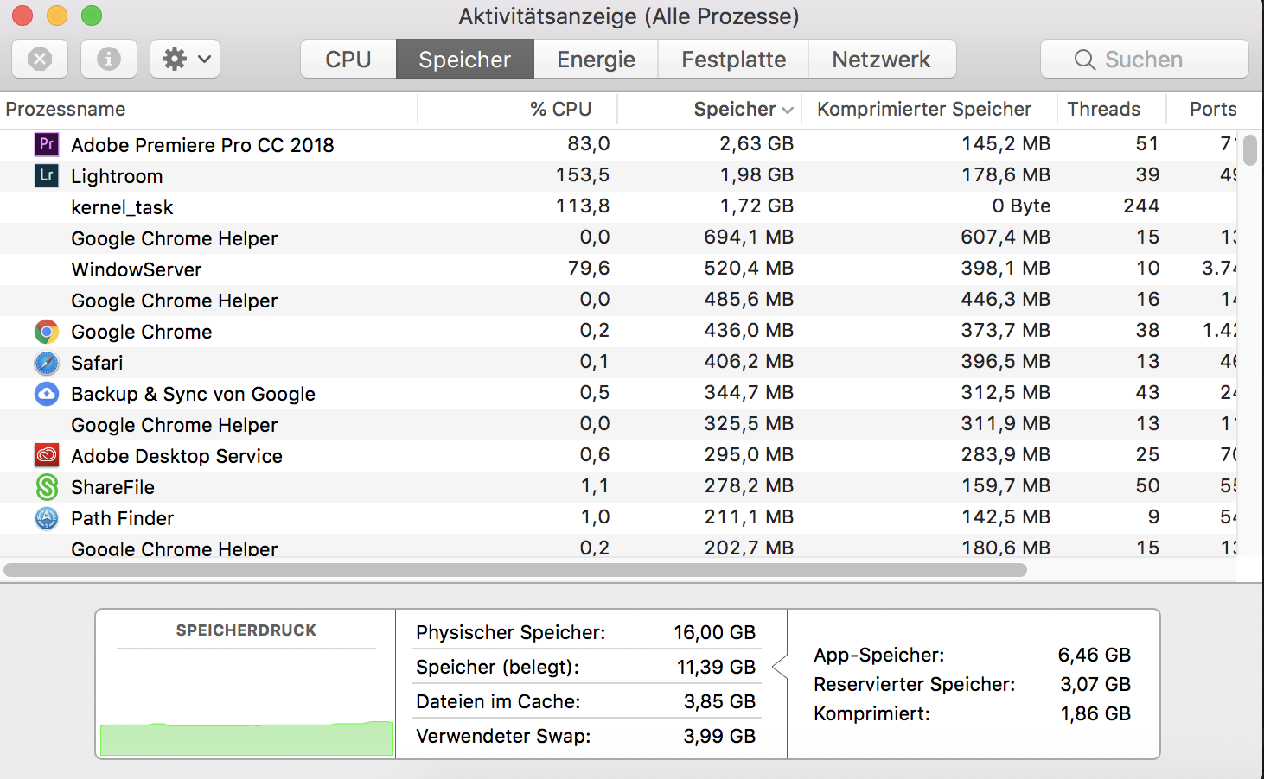Click the Path Finder icon
1264x779 pixels.
pyautogui.click(x=47, y=518)
